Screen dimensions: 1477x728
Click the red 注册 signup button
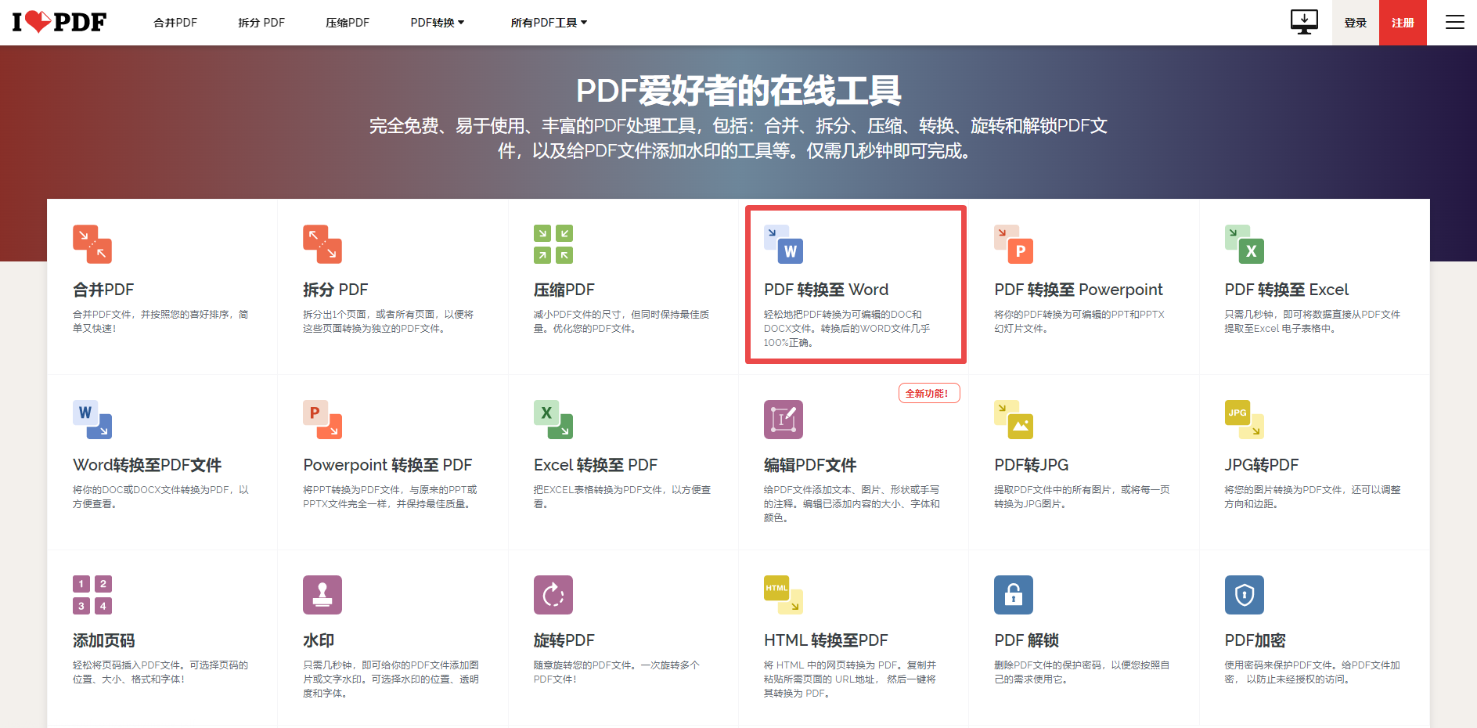click(1403, 22)
